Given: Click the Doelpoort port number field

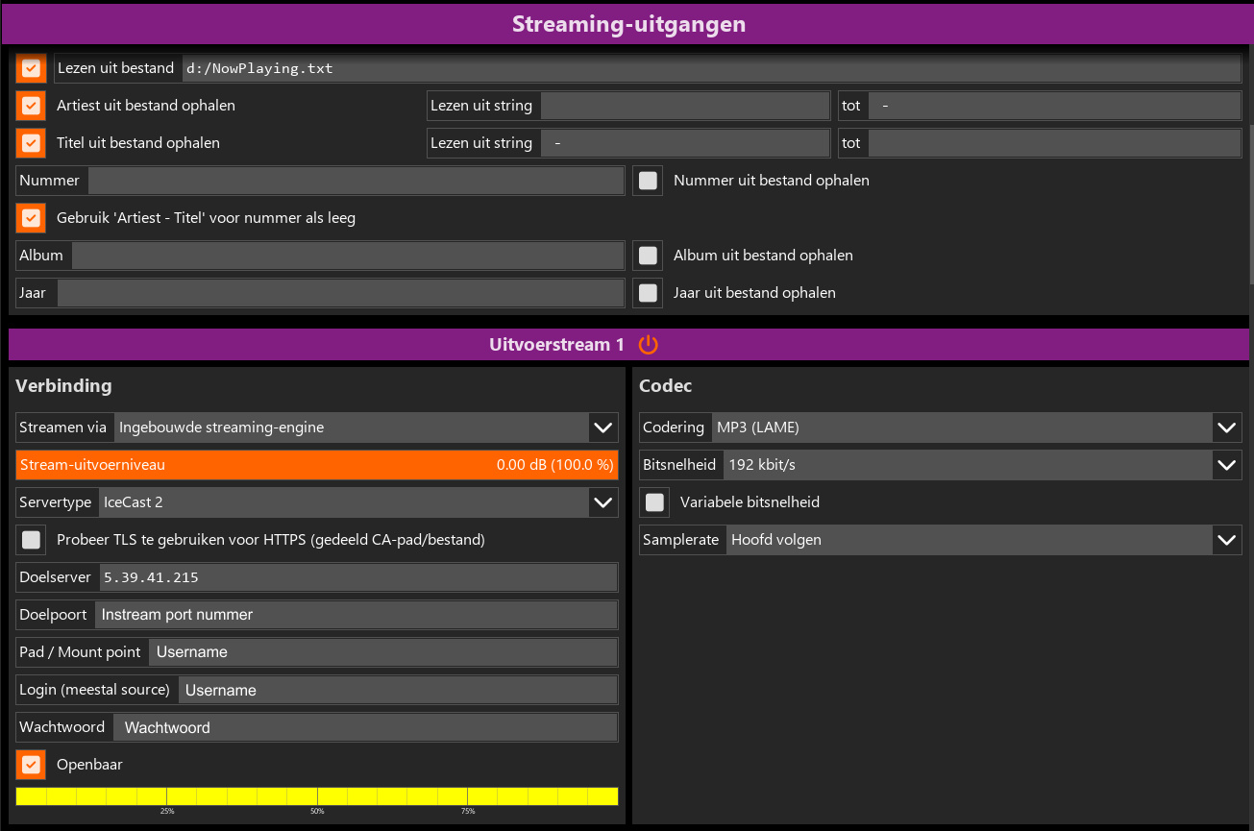Looking at the screenshot, I should pyautogui.click(x=356, y=615).
